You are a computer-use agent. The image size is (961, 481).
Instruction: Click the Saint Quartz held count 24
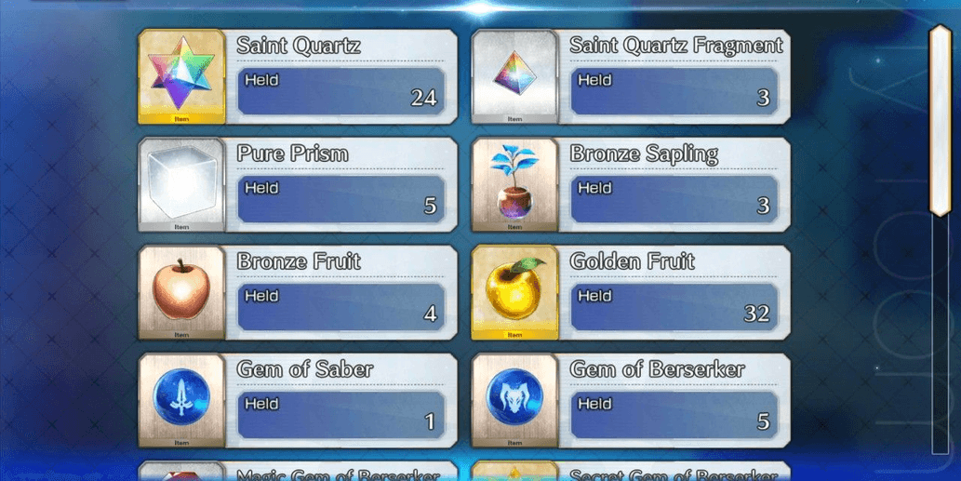click(423, 98)
